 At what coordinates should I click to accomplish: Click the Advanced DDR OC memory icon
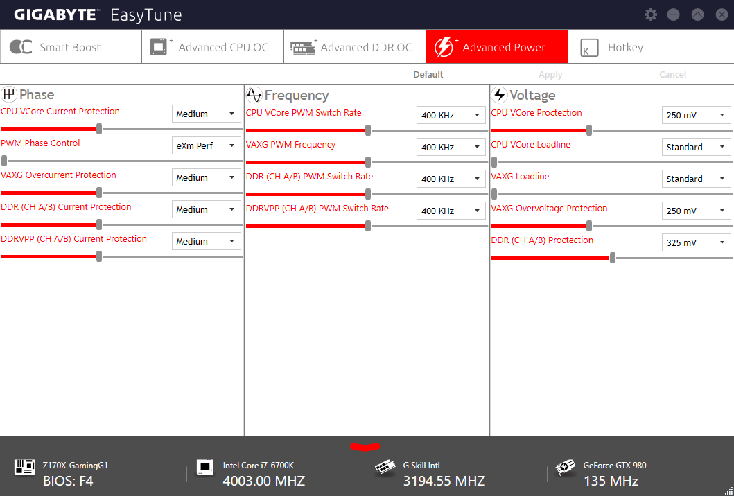(x=304, y=47)
